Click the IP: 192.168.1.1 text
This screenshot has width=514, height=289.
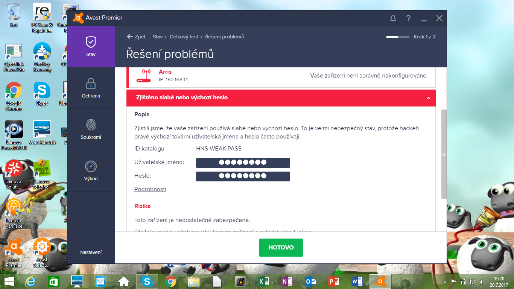click(173, 80)
